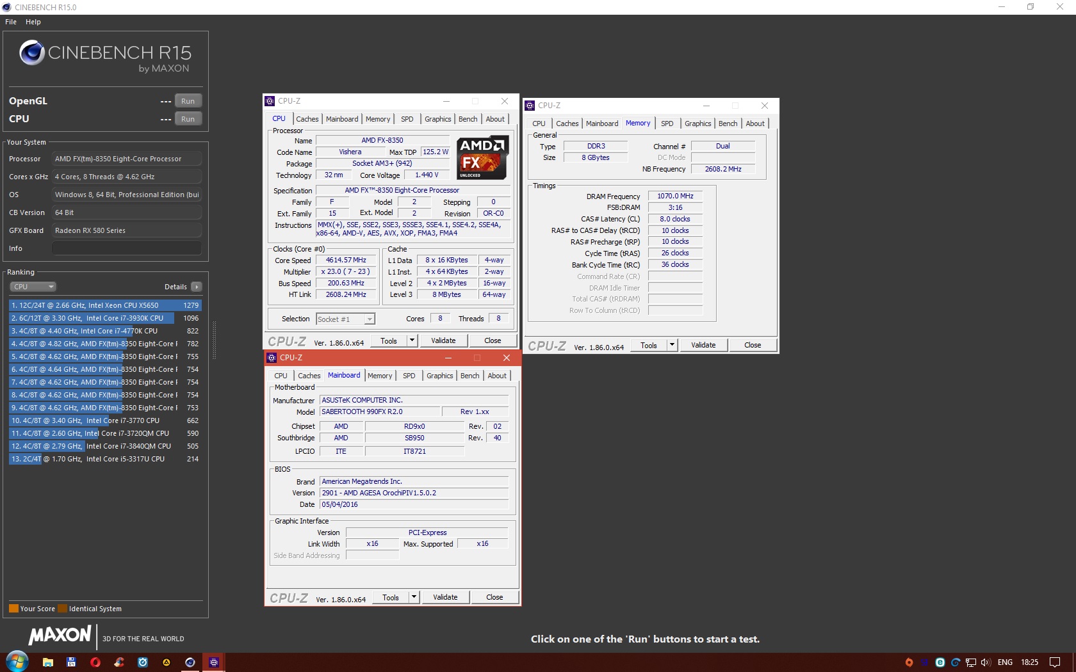Click the Your Score orange legend swatch
The image size is (1076, 672).
pyautogui.click(x=13, y=609)
